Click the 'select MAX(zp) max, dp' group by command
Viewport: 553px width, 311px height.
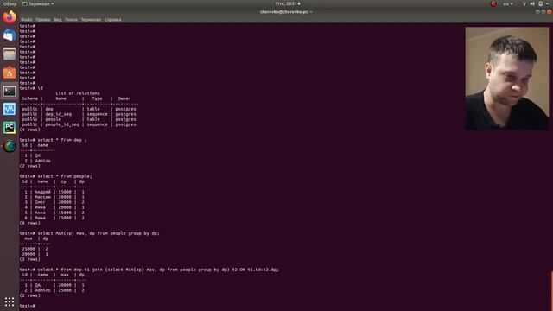point(89,233)
